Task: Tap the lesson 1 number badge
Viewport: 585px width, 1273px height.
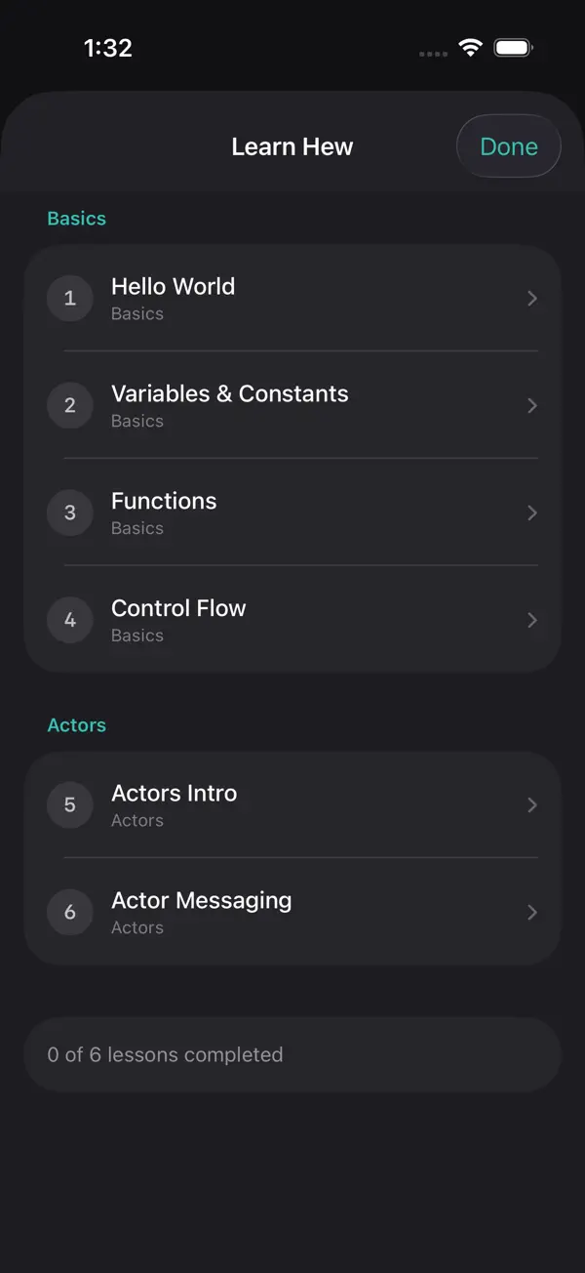Action: pyautogui.click(x=70, y=298)
